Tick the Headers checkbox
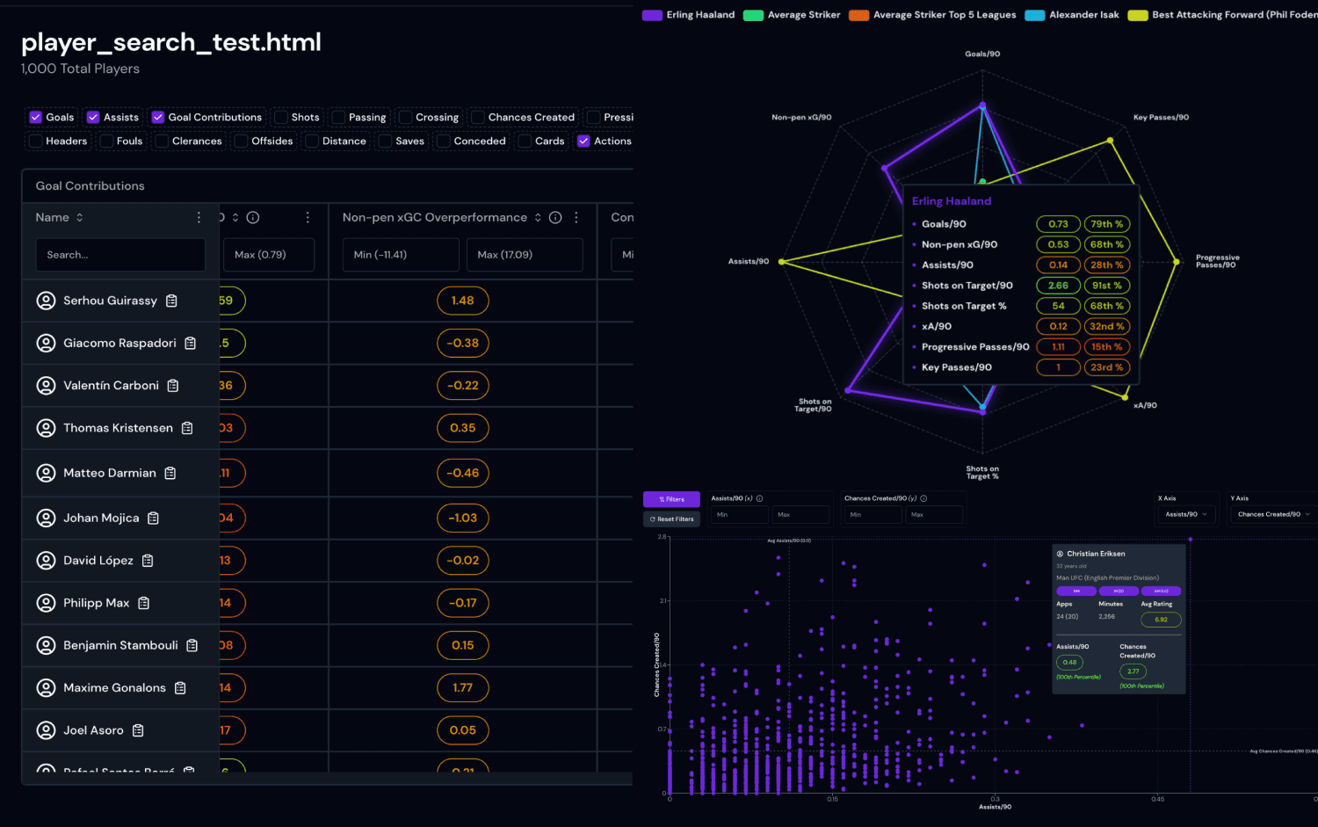The height and width of the screenshot is (827, 1318). pos(36,141)
